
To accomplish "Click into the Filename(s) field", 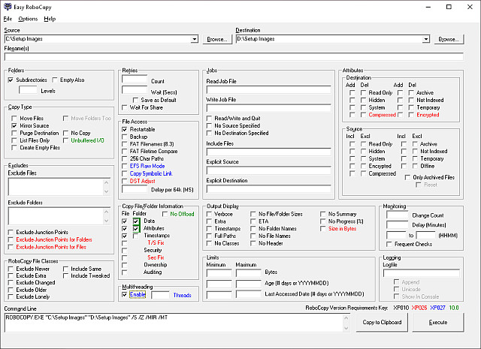I will pyautogui.click(x=234, y=57).
